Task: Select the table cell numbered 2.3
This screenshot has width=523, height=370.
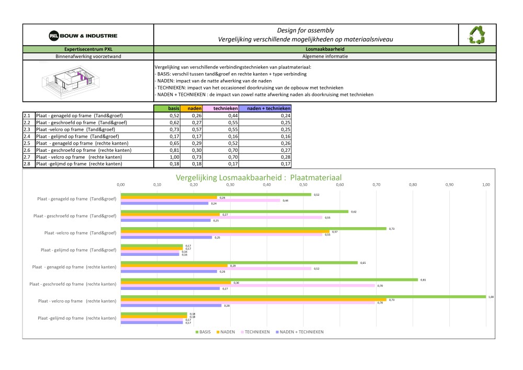Action: tap(29, 129)
